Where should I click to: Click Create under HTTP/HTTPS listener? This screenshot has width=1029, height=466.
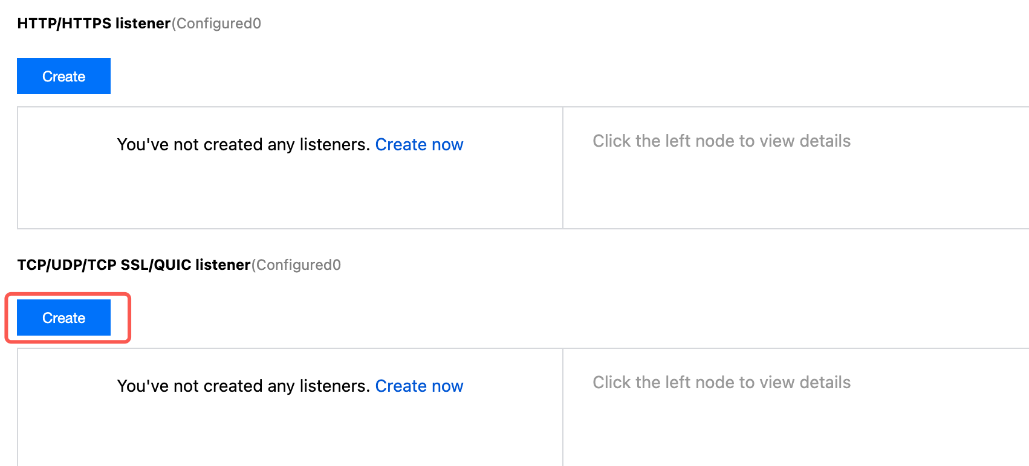pyautogui.click(x=63, y=77)
